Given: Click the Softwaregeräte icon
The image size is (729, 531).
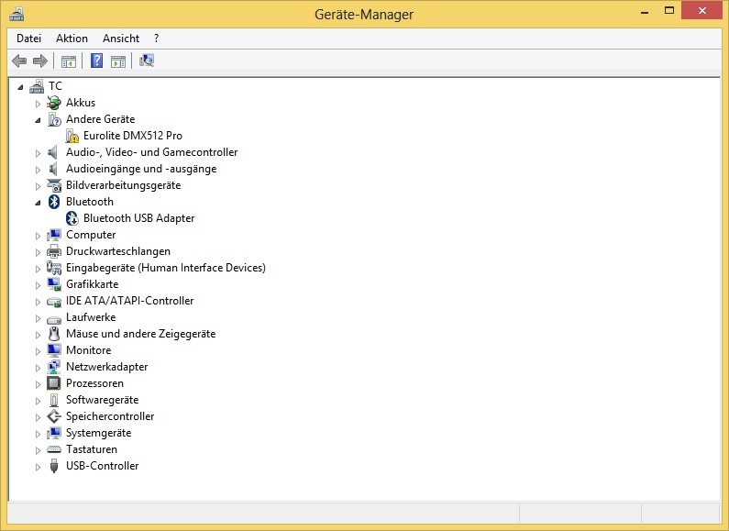Looking at the screenshot, I should point(54,400).
